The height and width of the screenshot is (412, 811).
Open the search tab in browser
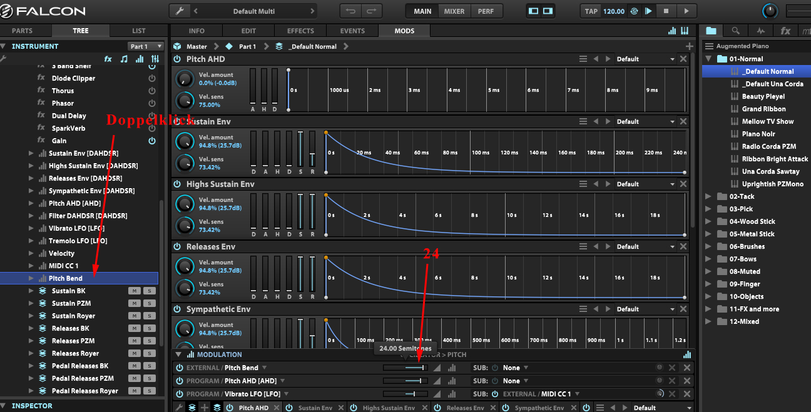(x=735, y=31)
